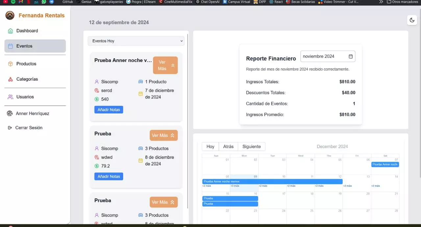Click the dollar icon next to 540
This screenshot has width=421, height=227.
tap(97, 99)
